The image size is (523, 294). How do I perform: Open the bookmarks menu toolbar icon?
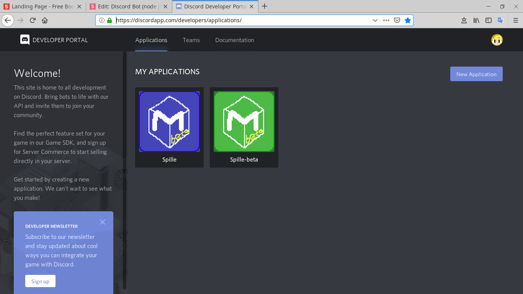pos(464,20)
